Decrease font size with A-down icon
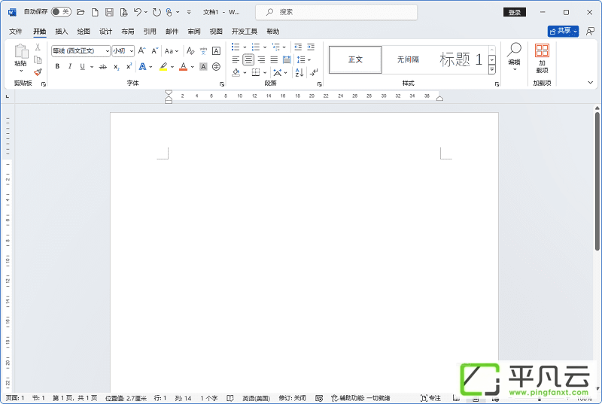Image resolution: width=602 pixels, height=404 pixels. tap(155, 50)
